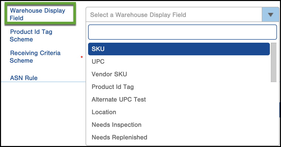Click the red required asterisk marker
The image size is (281, 147).
tap(82, 57)
